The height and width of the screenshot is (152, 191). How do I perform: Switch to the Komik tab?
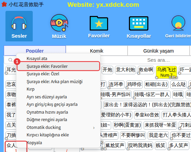[x=97, y=51]
